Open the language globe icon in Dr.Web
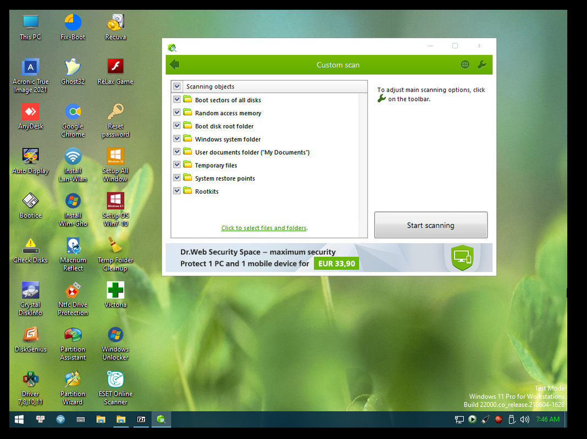 coord(465,65)
